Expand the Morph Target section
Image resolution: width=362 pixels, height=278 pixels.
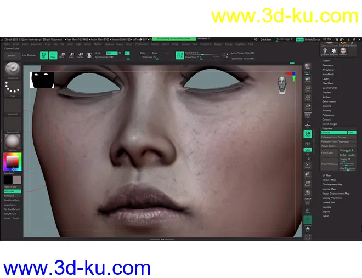pos(330,124)
